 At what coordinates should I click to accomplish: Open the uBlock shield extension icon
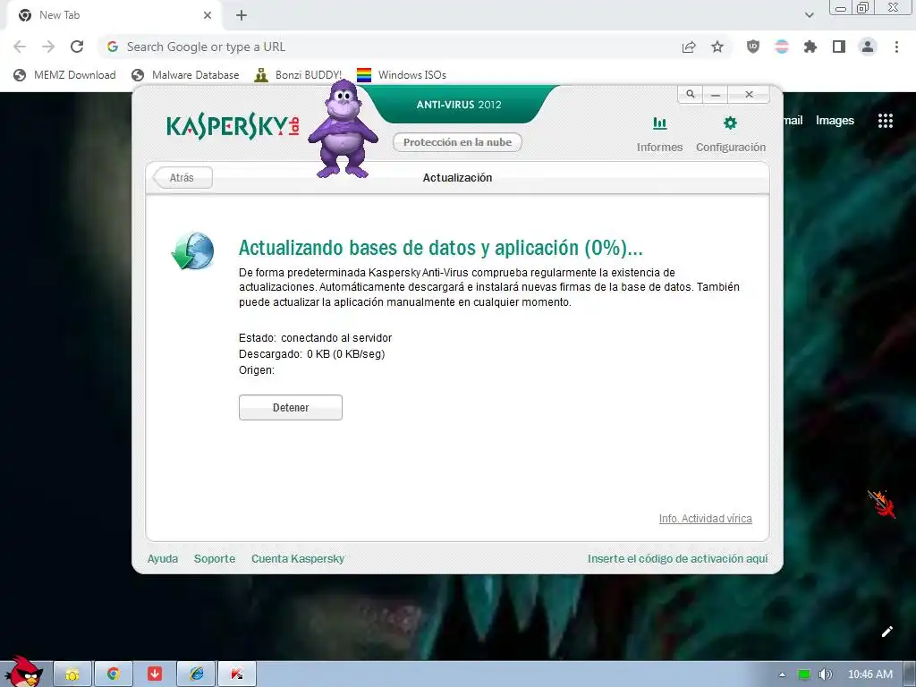[753, 47]
